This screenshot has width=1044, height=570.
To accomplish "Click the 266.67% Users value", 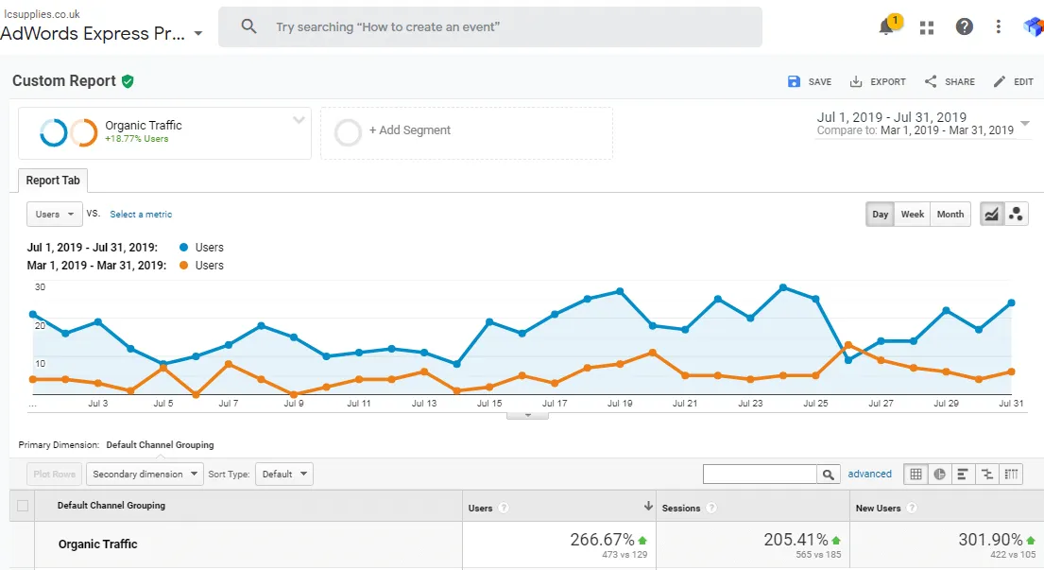I will 602,540.
